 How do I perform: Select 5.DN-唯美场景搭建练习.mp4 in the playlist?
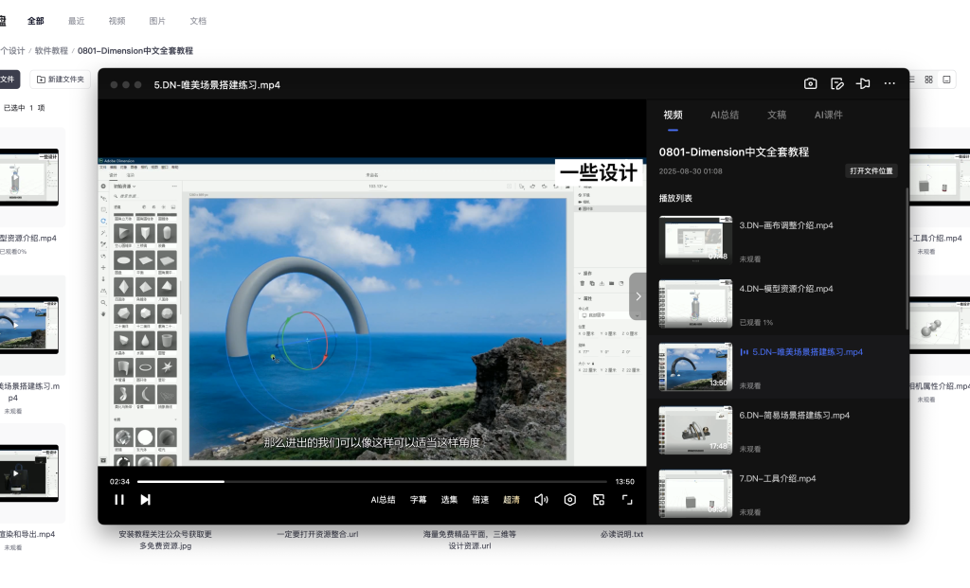(777, 367)
